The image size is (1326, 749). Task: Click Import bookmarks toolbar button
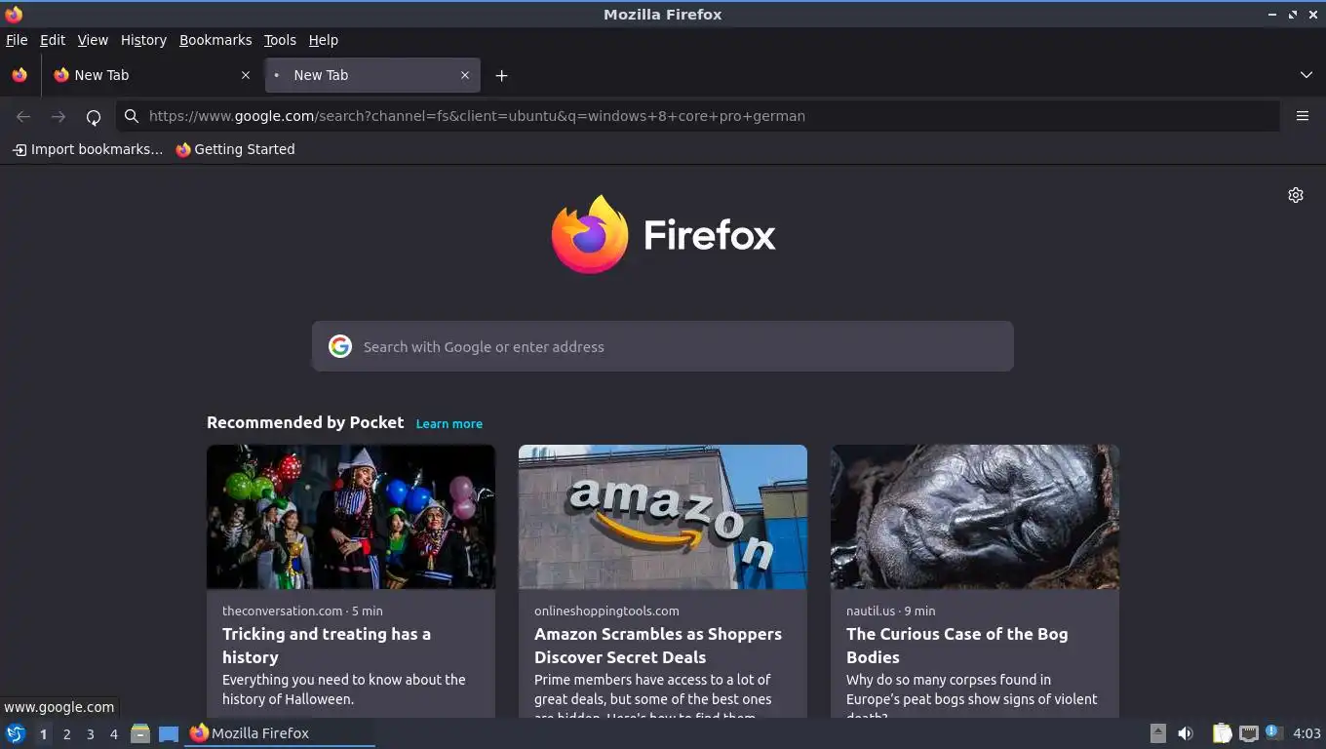[88, 149]
